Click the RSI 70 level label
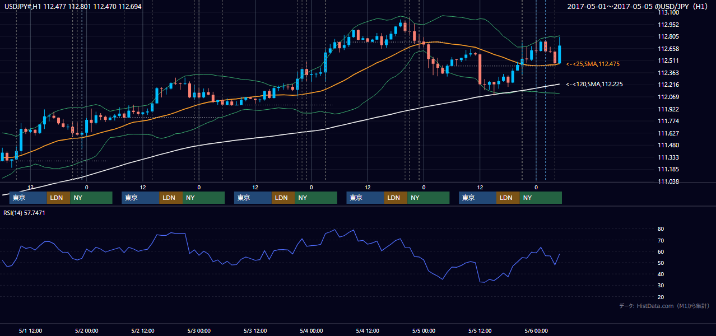 (661, 240)
